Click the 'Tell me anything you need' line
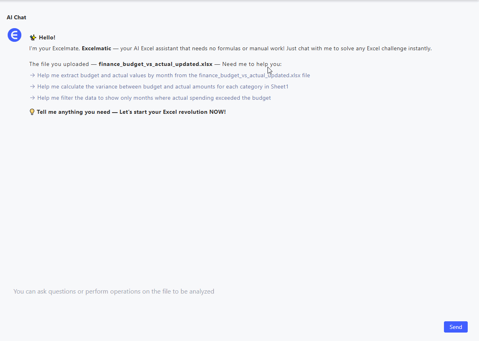 coord(131,112)
